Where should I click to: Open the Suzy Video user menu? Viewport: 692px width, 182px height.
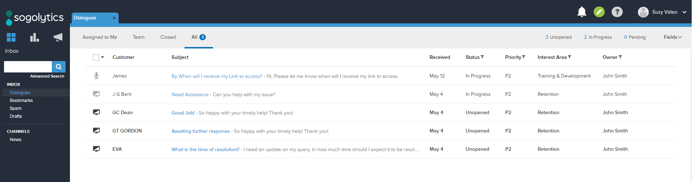662,12
